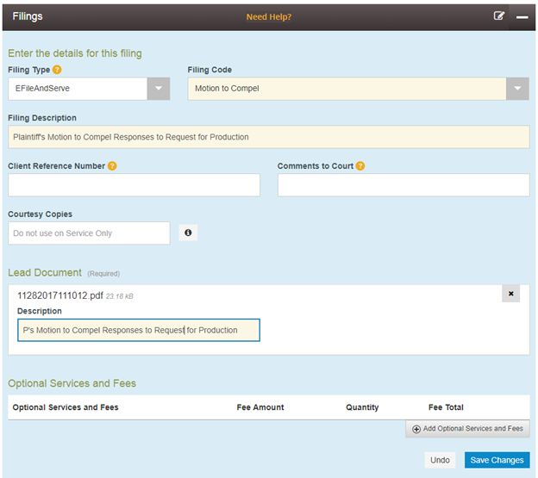
Task: Focus the Client Reference Number input
Action: (x=134, y=185)
